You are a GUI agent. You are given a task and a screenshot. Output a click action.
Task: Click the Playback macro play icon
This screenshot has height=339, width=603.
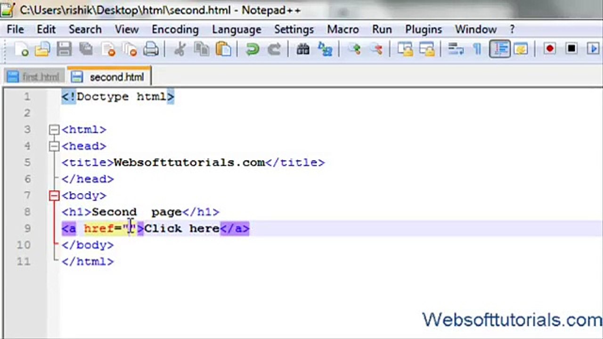point(593,49)
